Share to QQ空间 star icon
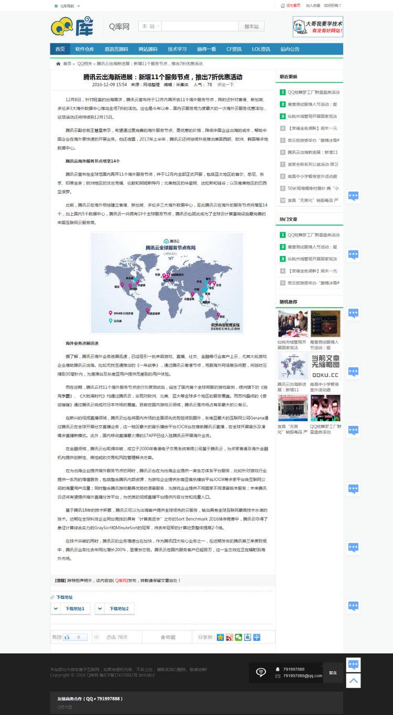Screen dimensions: 393x715 [221, 637]
